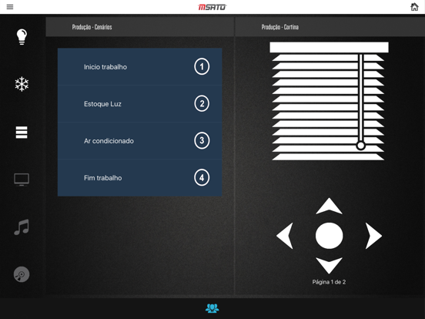This screenshot has width=425, height=319.
Task: Stop curtain with center circle button
Action: 329,236
